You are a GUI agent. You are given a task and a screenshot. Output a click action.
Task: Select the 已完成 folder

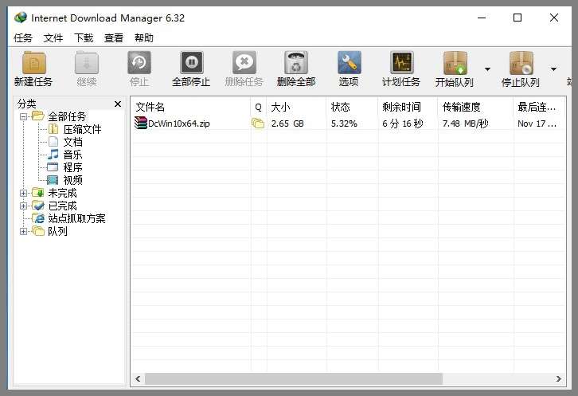[x=62, y=206]
